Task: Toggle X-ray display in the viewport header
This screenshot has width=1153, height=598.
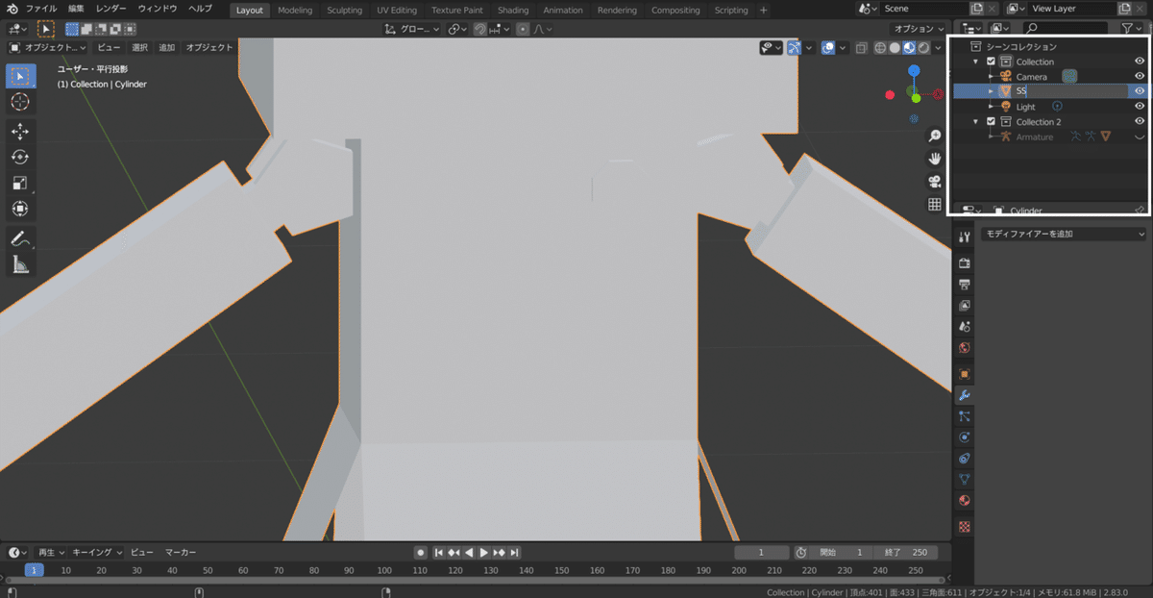Action: pos(863,48)
